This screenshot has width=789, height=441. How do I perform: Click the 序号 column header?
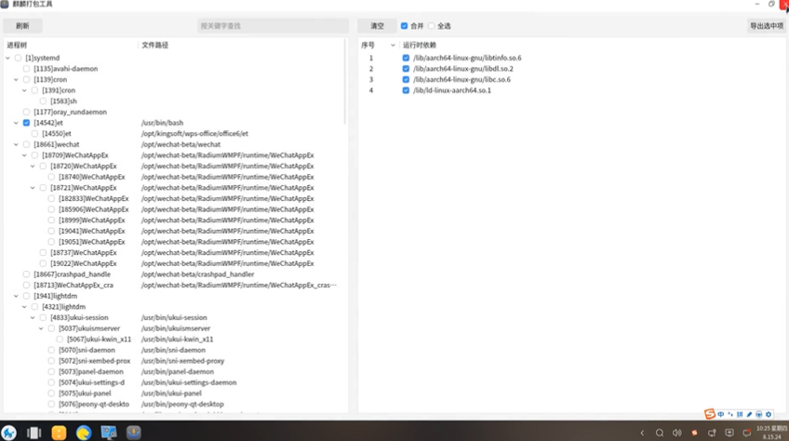click(368, 46)
